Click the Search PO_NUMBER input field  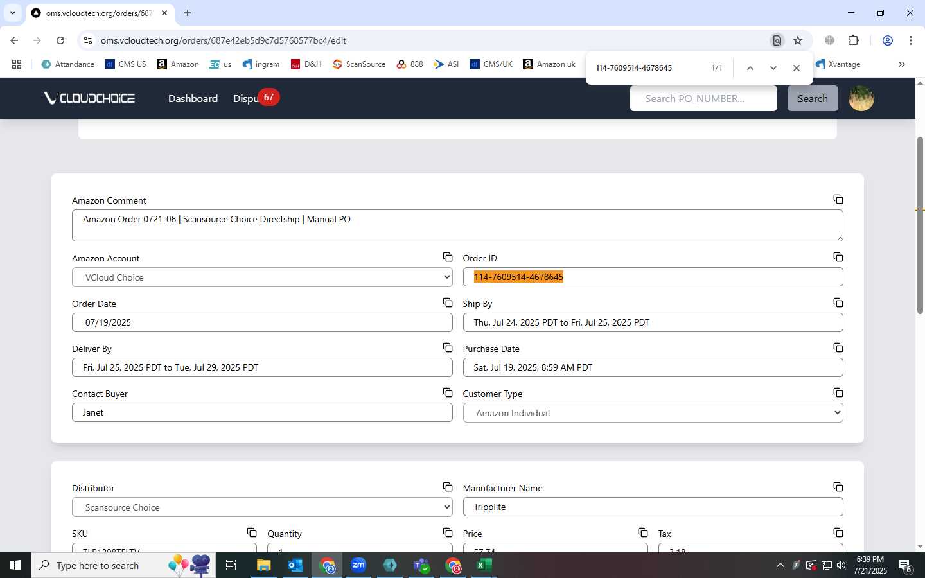(703, 98)
